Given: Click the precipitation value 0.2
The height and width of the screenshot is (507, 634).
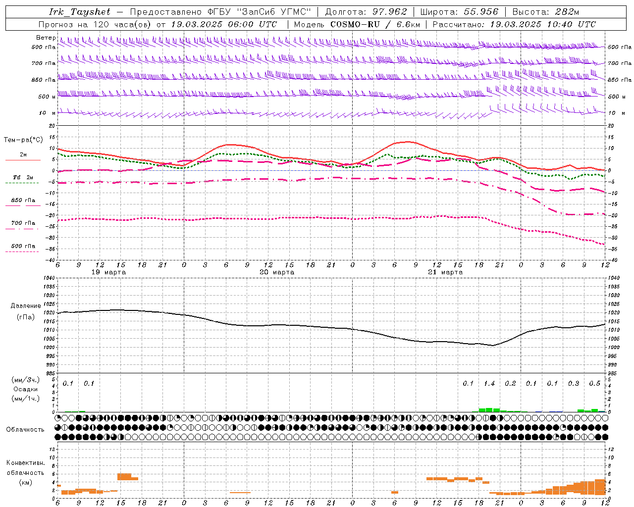Looking at the screenshot, I should (x=510, y=384).
